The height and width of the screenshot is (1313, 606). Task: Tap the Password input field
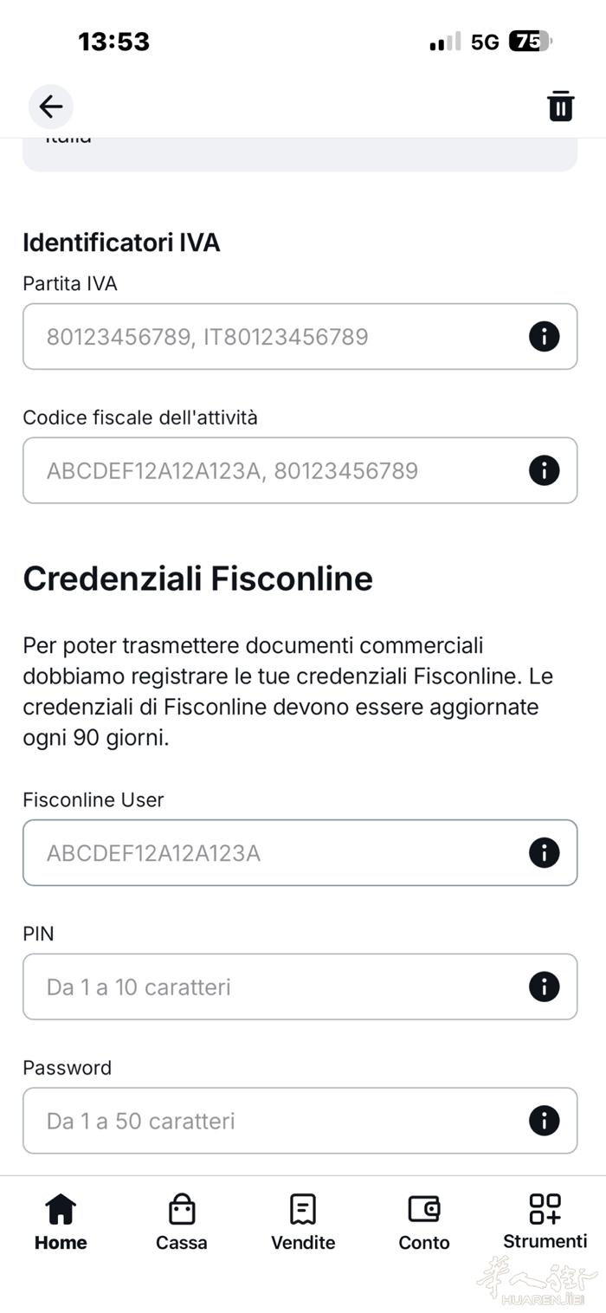[277, 1121]
